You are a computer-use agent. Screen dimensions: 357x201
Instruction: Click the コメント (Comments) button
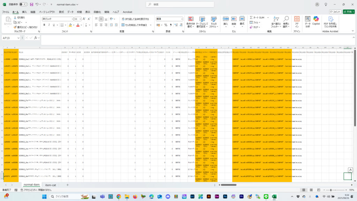coord(335,12)
